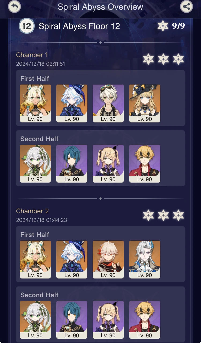Select the teal-haired character in Chamber 1 Second Half
Image resolution: width=201 pixels, height=343 pixels.
pyautogui.click(x=72, y=164)
